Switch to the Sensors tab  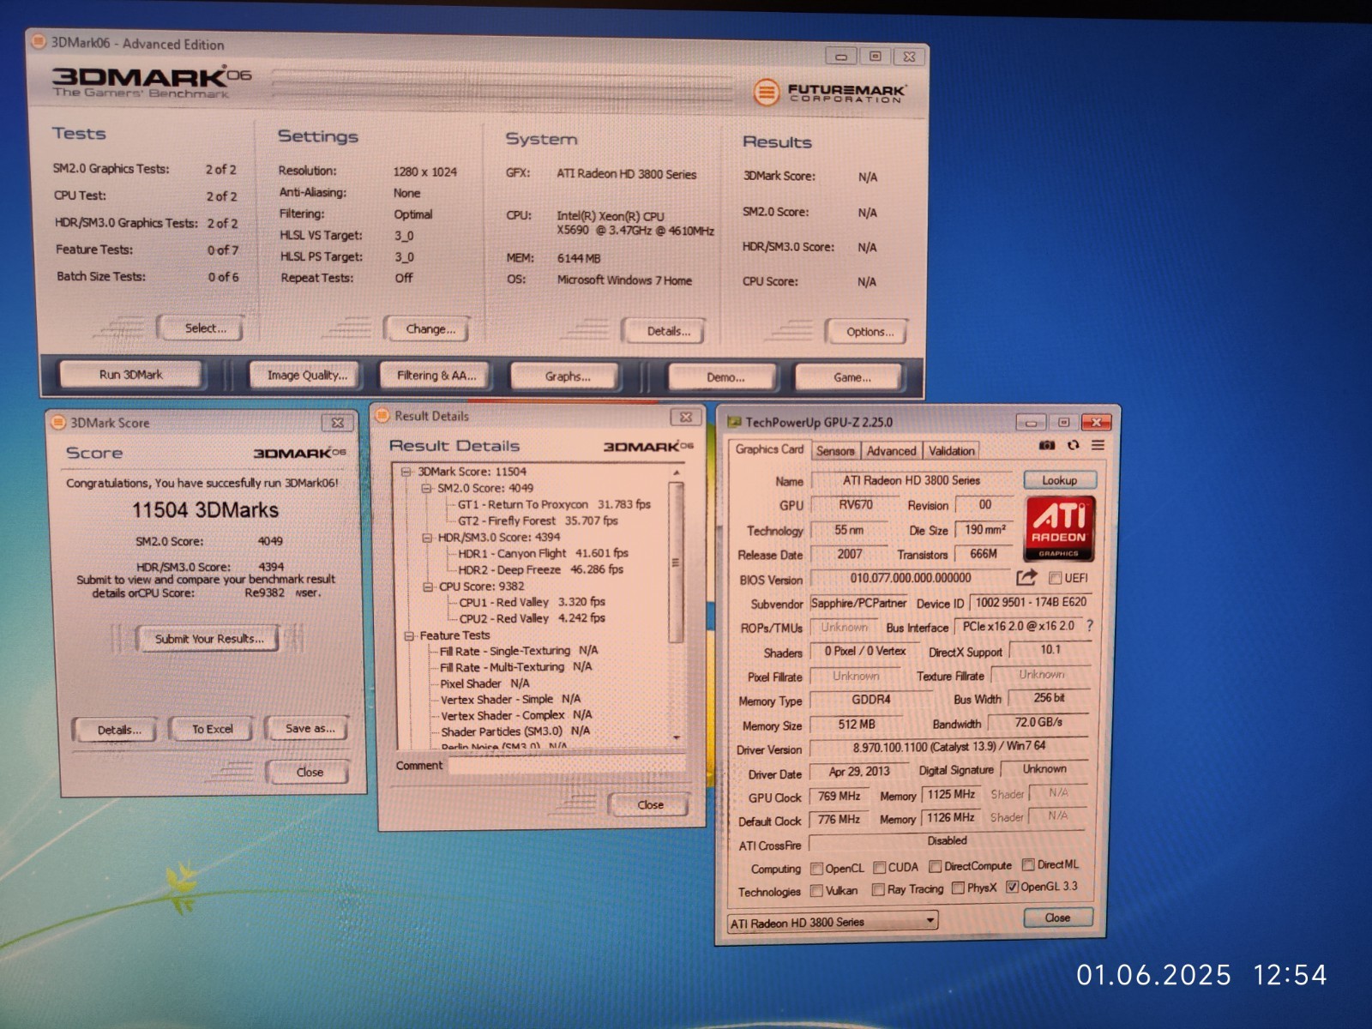point(835,451)
